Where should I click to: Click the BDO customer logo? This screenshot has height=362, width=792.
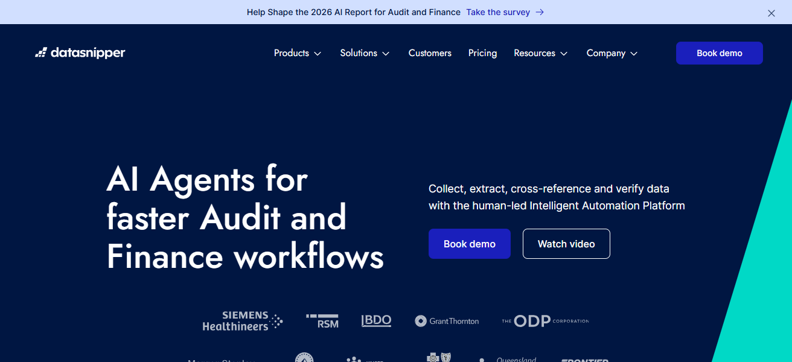click(376, 321)
